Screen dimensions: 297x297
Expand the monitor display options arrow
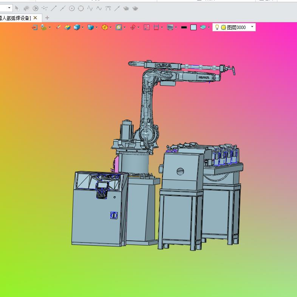click(176, 27)
